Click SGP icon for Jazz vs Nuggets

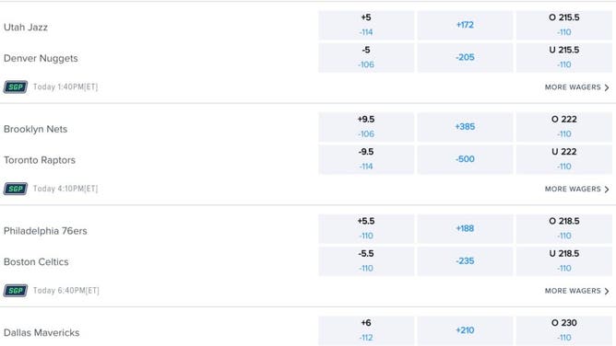click(x=16, y=87)
